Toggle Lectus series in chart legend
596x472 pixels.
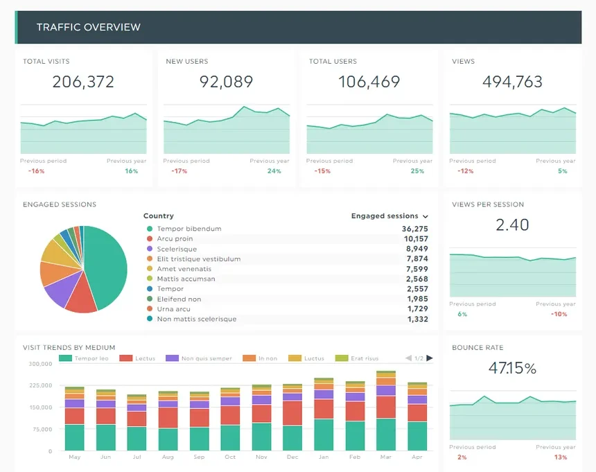point(136,358)
